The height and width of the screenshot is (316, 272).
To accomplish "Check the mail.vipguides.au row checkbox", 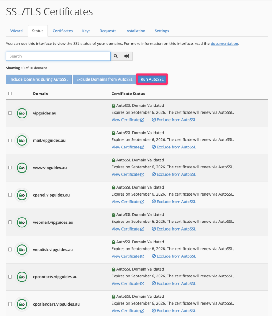I will [10, 140].
